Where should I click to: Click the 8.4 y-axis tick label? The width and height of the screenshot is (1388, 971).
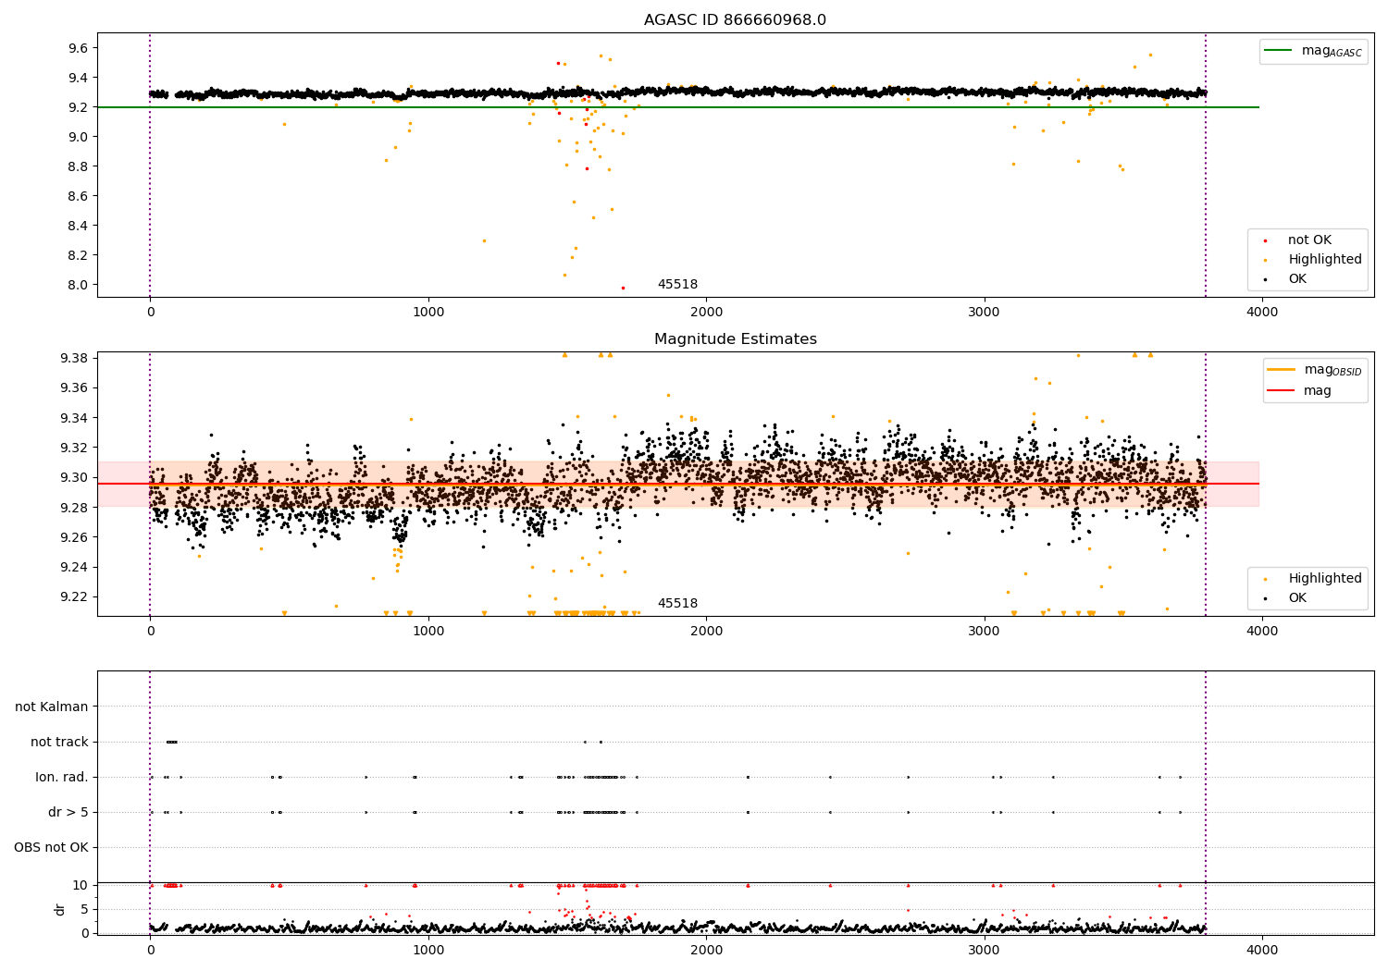79,226
